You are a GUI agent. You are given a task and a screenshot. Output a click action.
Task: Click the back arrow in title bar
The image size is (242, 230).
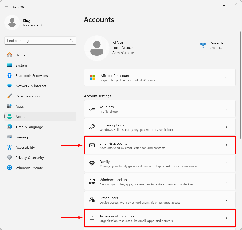[6, 7]
